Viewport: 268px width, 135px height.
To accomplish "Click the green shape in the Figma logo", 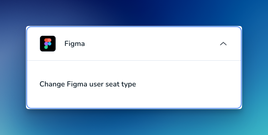I will [x=46, y=47].
